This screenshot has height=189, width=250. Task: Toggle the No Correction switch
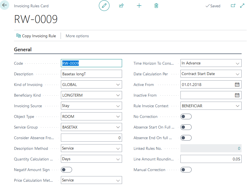(186, 116)
